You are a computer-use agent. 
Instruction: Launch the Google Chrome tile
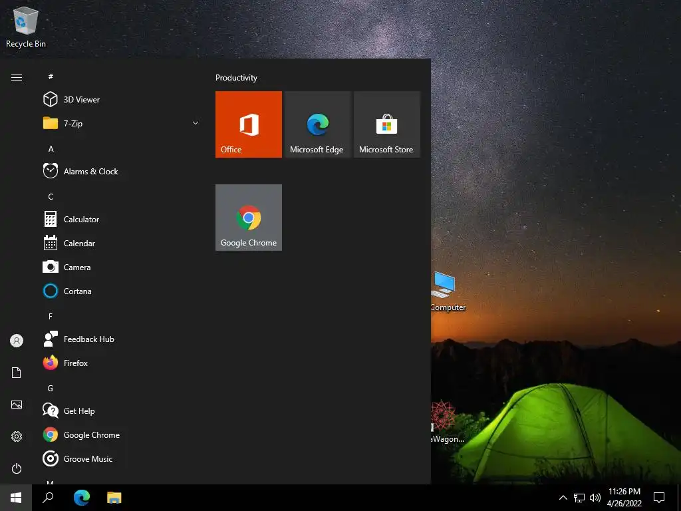point(249,218)
